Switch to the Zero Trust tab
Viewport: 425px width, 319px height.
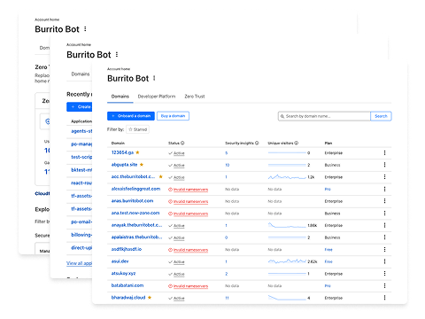[195, 97]
